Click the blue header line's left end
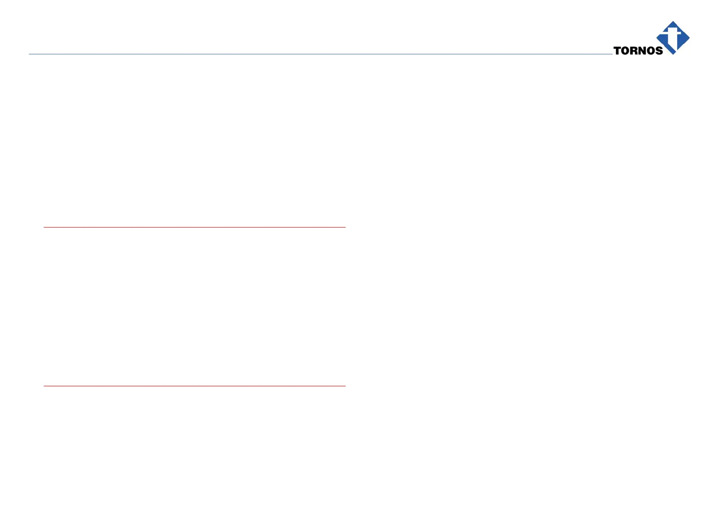The image size is (720, 509). [30, 54]
